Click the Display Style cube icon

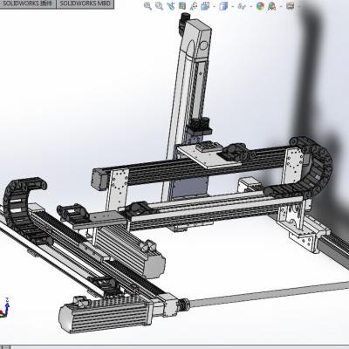coord(223,6)
